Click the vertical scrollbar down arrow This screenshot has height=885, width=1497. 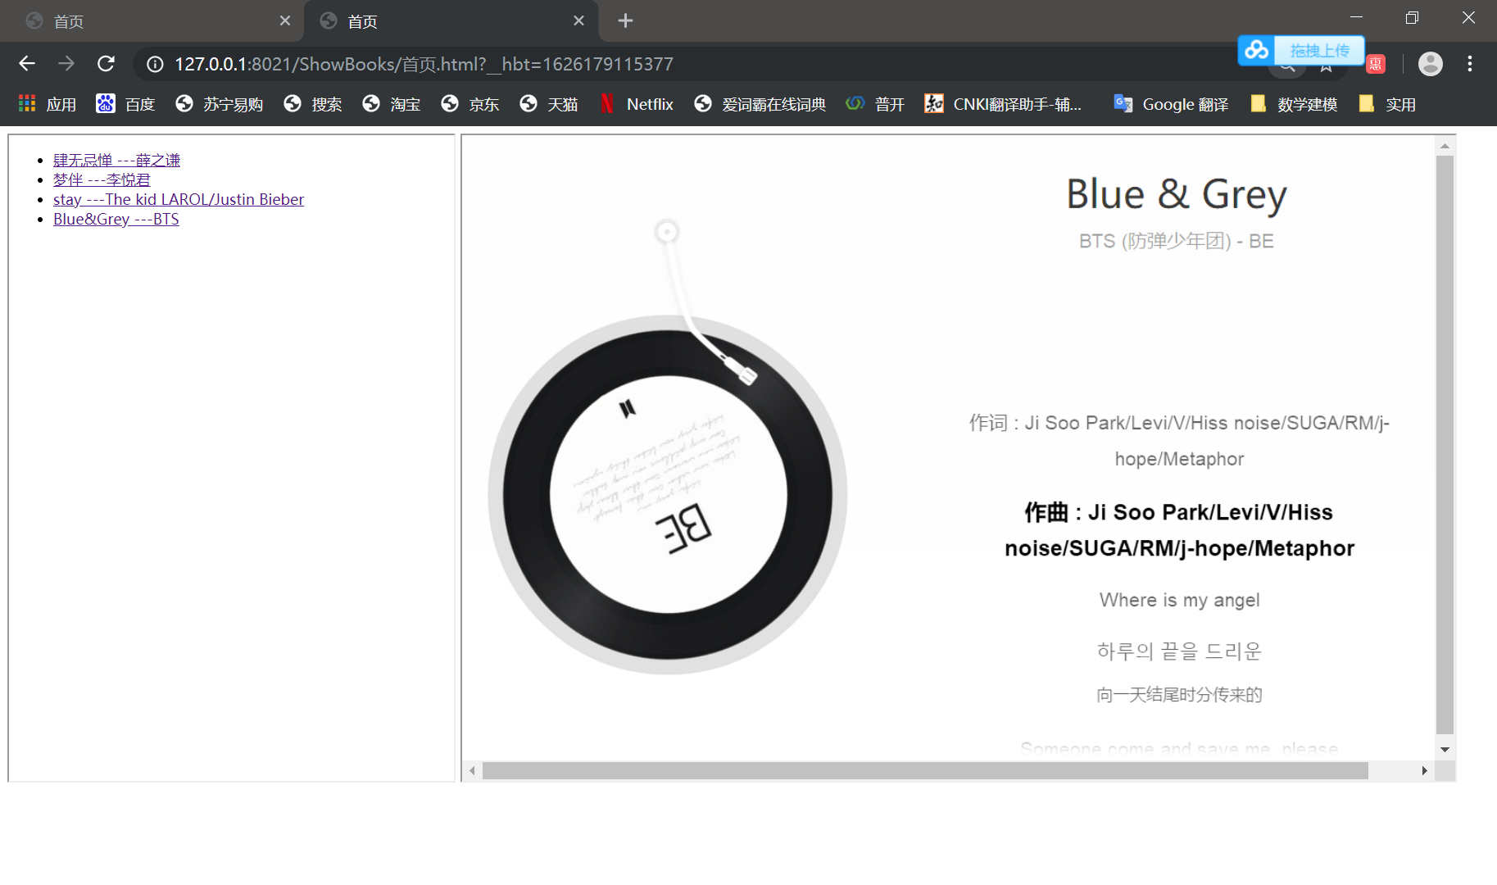[1445, 749]
